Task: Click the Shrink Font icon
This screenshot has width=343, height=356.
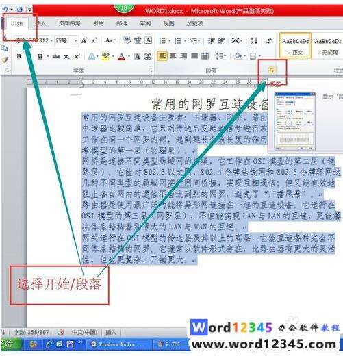Action: tap(94, 41)
